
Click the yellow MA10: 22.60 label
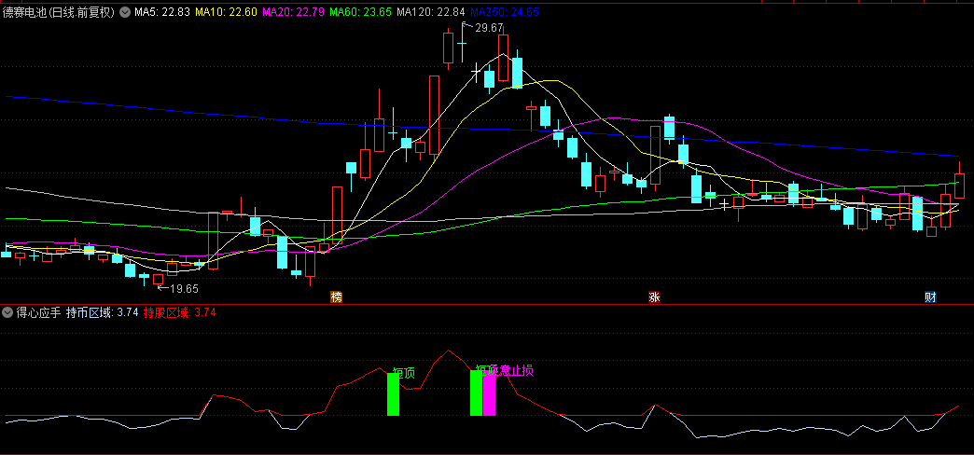[226, 12]
